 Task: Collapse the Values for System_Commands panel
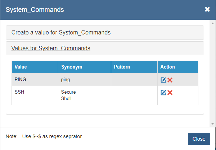pyautogui.click(x=51, y=48)
